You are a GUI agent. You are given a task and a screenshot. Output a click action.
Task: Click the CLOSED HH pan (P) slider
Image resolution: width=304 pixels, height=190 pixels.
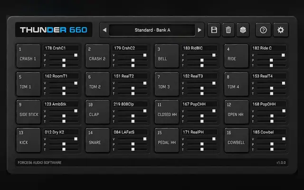(x=202, y=116)
